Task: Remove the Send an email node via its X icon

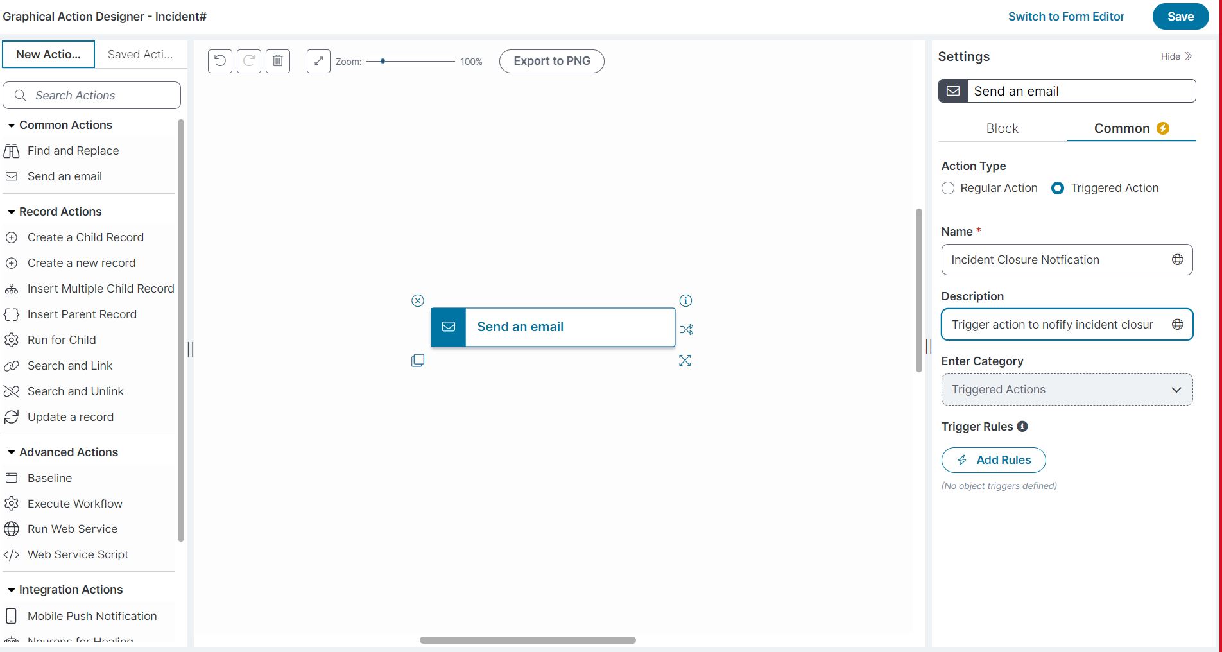Action: [x=418, y=300]
